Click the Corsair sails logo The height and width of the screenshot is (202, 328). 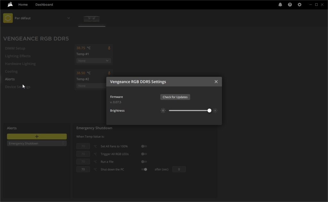pos(10,4)
